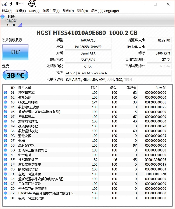The height and width of the screenshot is (209, 175).
Task: Select the 通電次數 attribute name
Action: point(25,136)
